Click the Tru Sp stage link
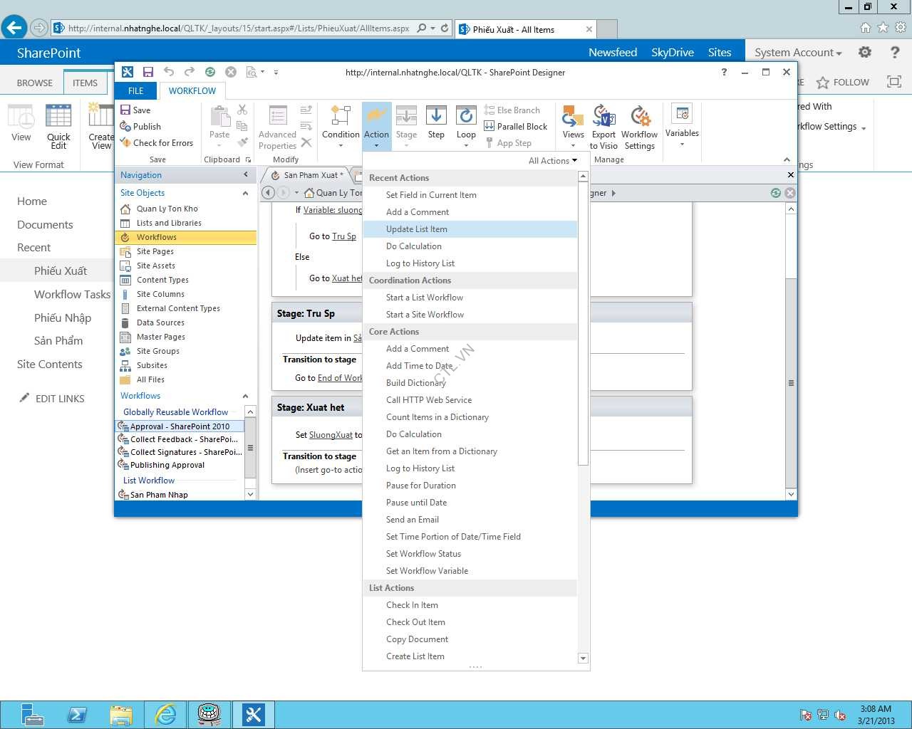The height and width of the screenshot is (729, 912). (x=344, y=236)
